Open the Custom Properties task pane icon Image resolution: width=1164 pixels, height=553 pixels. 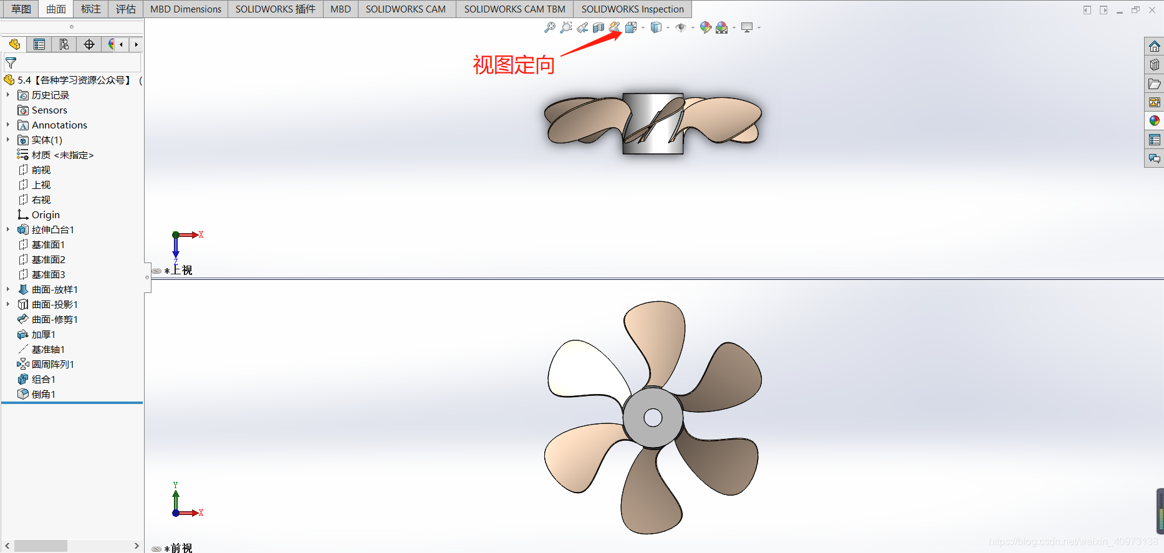pos(1155,140)
